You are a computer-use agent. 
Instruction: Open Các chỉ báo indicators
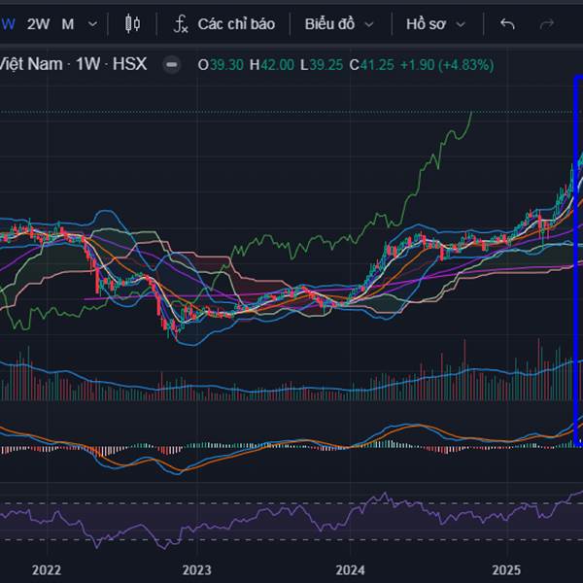coord(224,24)
